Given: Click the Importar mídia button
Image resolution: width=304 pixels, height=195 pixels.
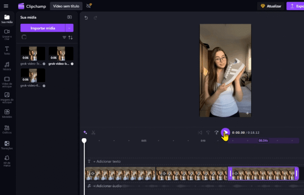Looking at the screenshot, I should [x=43, y=28].
